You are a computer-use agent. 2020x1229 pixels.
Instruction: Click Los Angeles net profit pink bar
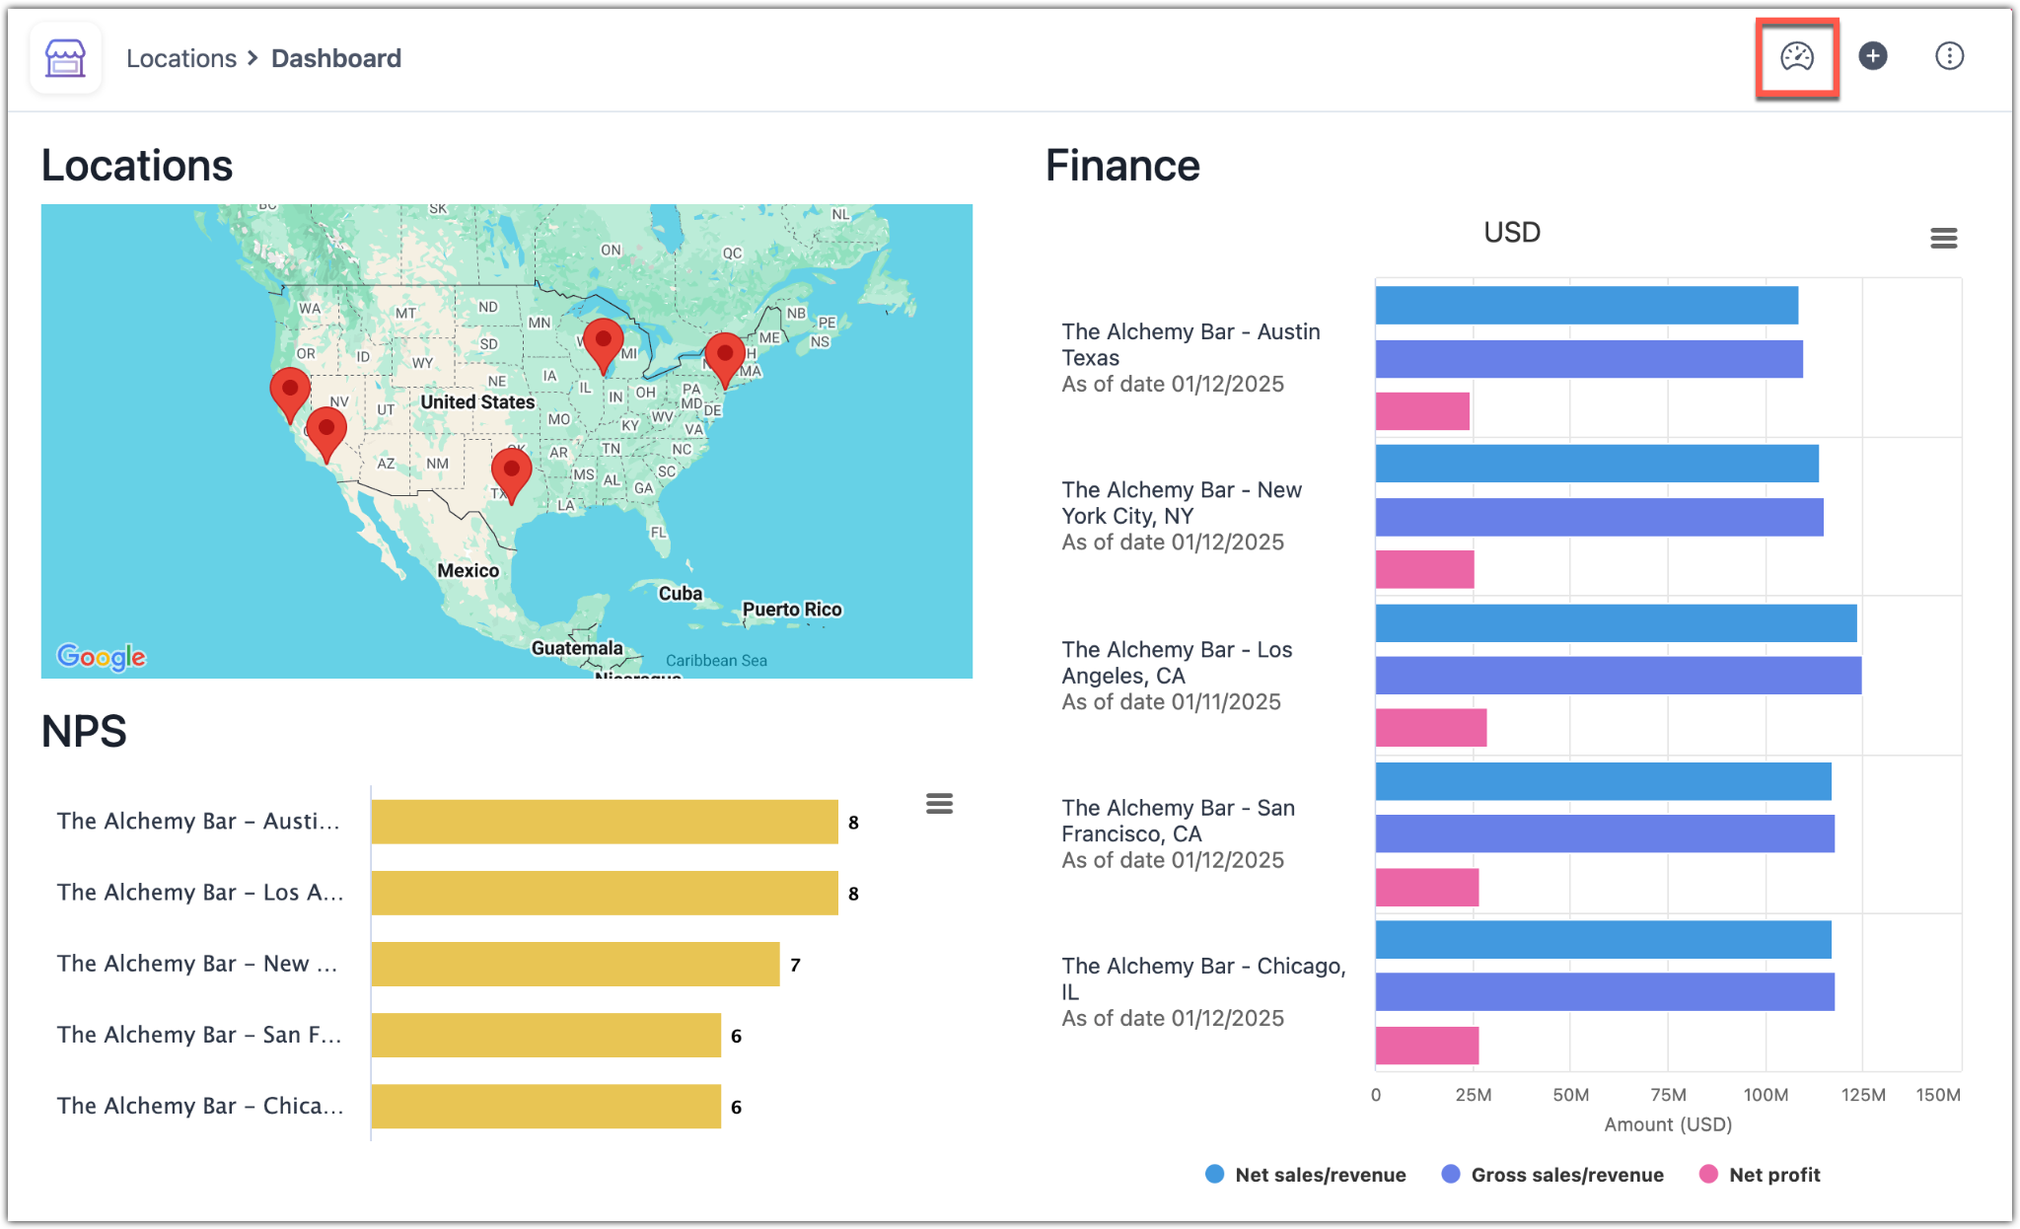click(x=1431, y=728)
